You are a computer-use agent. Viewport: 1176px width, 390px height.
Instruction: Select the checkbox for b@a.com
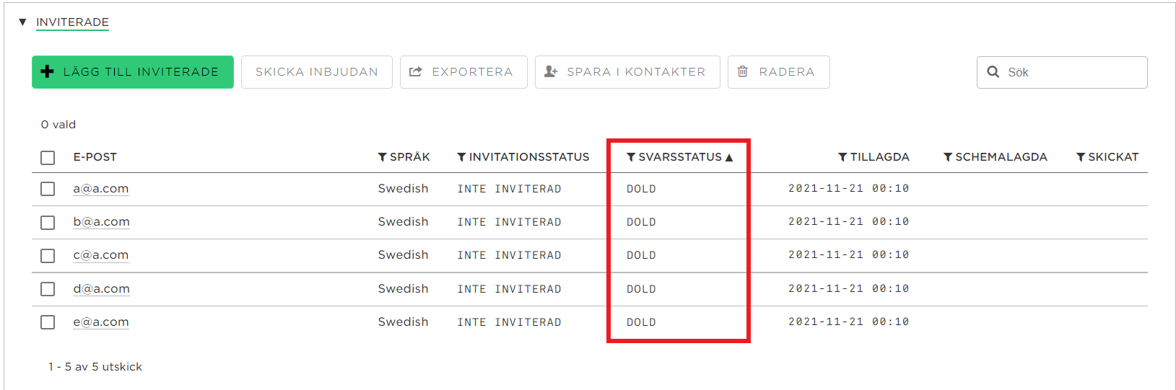tap(48, 223)
